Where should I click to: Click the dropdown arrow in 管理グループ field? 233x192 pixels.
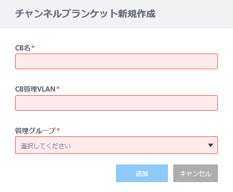[x=211, y=145]
